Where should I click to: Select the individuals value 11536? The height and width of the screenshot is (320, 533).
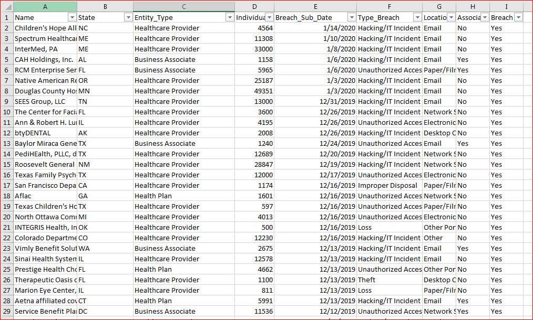click(254, 311)
